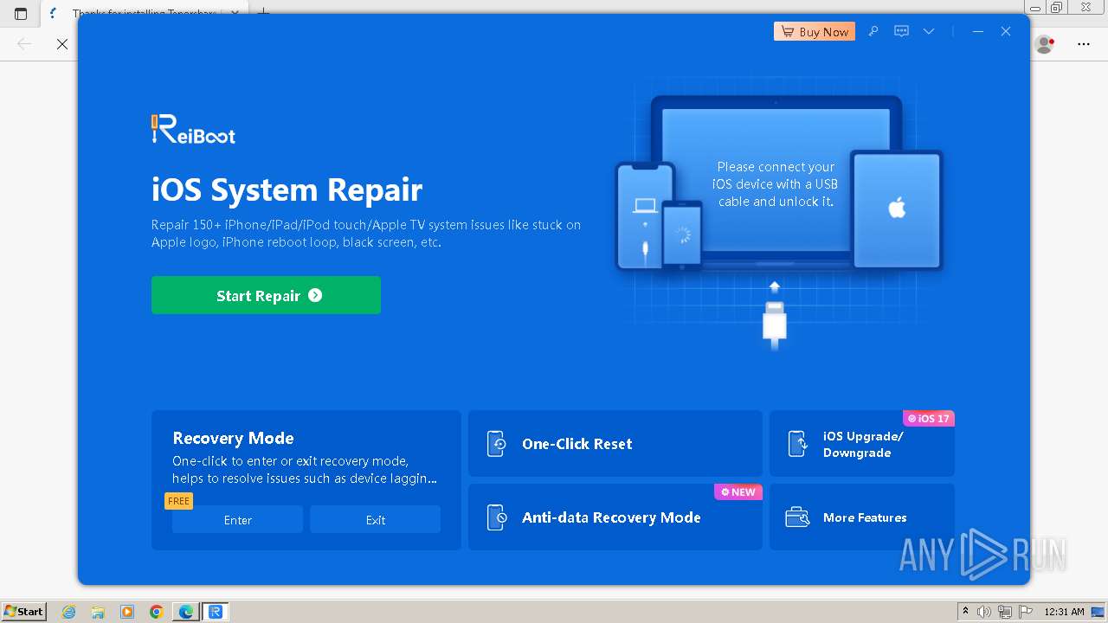This screenshot has height=623, width=1108.
Task: Open browser settings ellipsis menu
Action: tap(1084, 43)
